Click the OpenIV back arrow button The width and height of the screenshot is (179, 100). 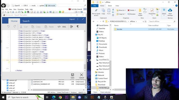pos(4,6)
